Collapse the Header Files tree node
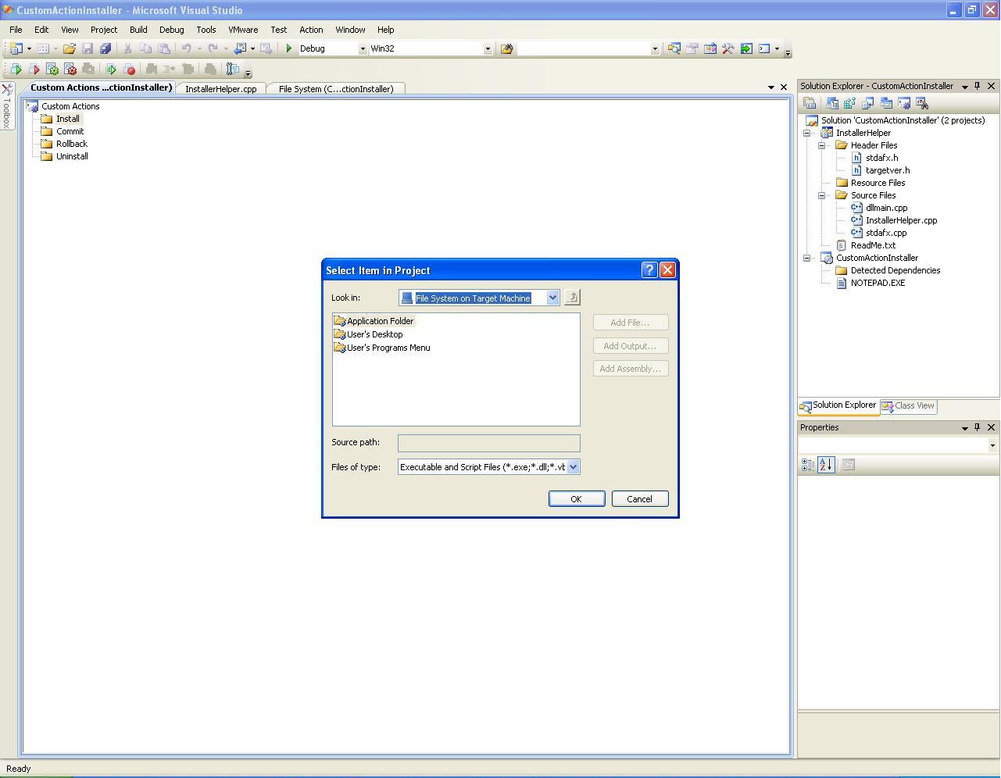Image resolution: width=1001 pixels, height=778 pixels. [x=822, y=145]
